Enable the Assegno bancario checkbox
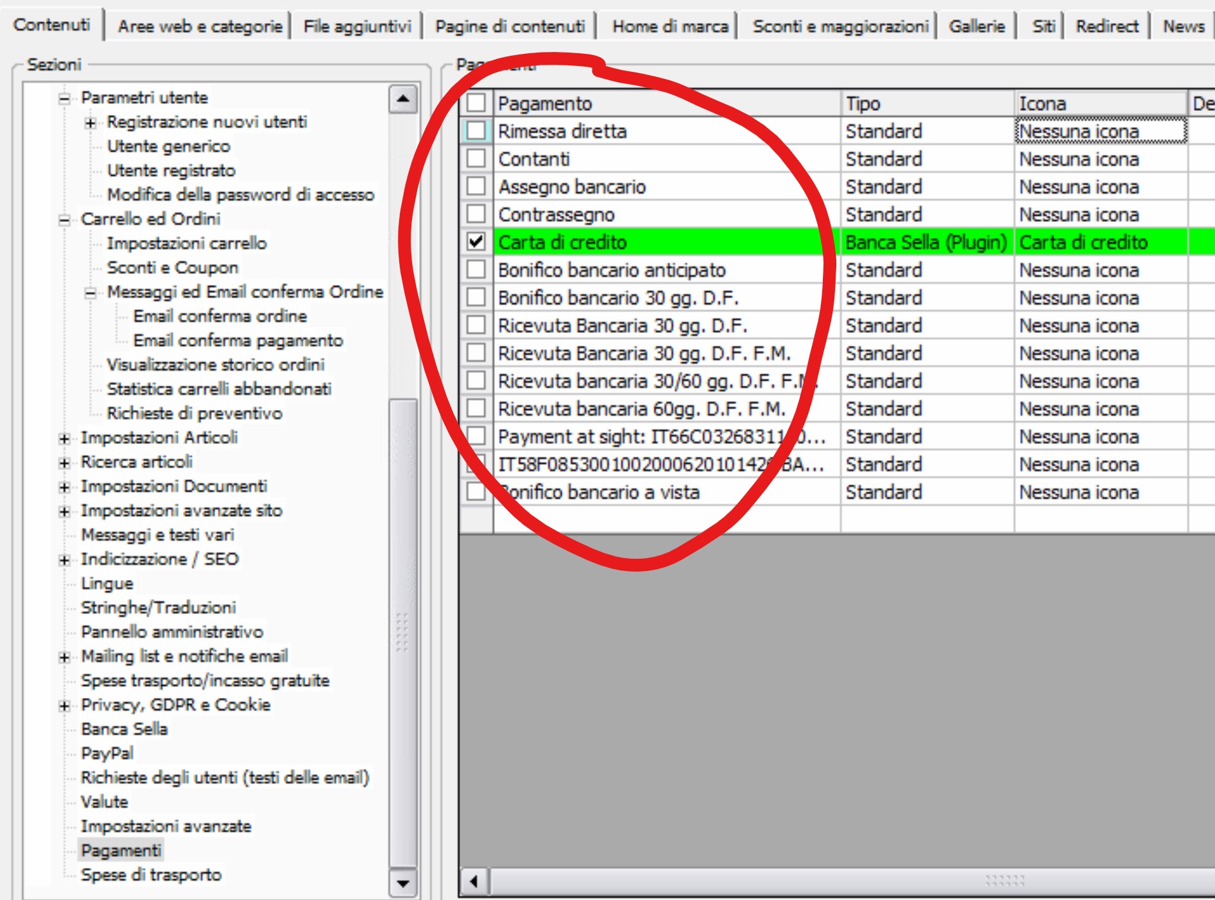Screen dimensions: 1215x900 click(476, 186)
